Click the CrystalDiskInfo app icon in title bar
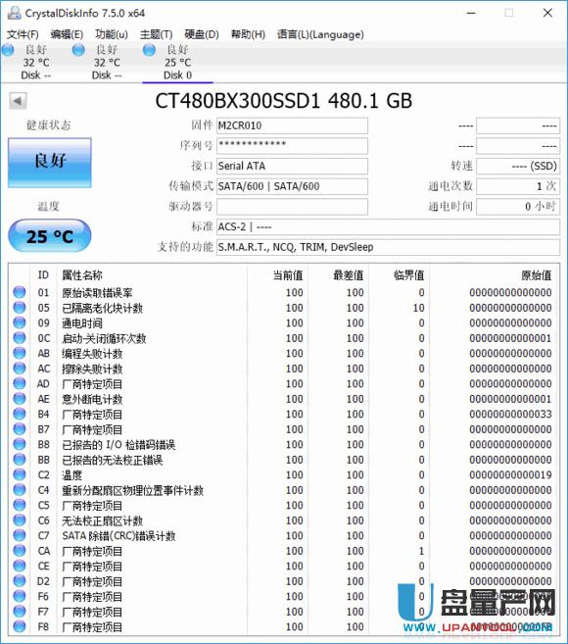 coord(14,13)
